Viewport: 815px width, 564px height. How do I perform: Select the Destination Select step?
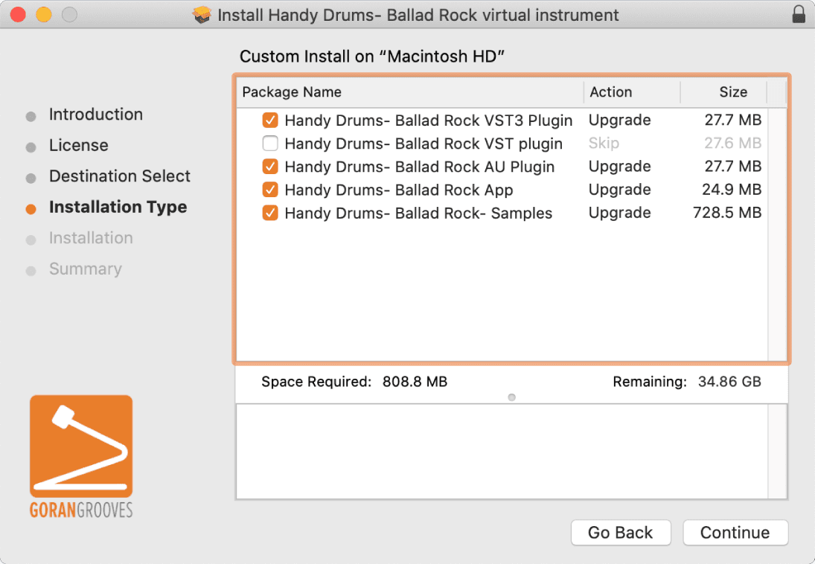click(x=120, y=176)
